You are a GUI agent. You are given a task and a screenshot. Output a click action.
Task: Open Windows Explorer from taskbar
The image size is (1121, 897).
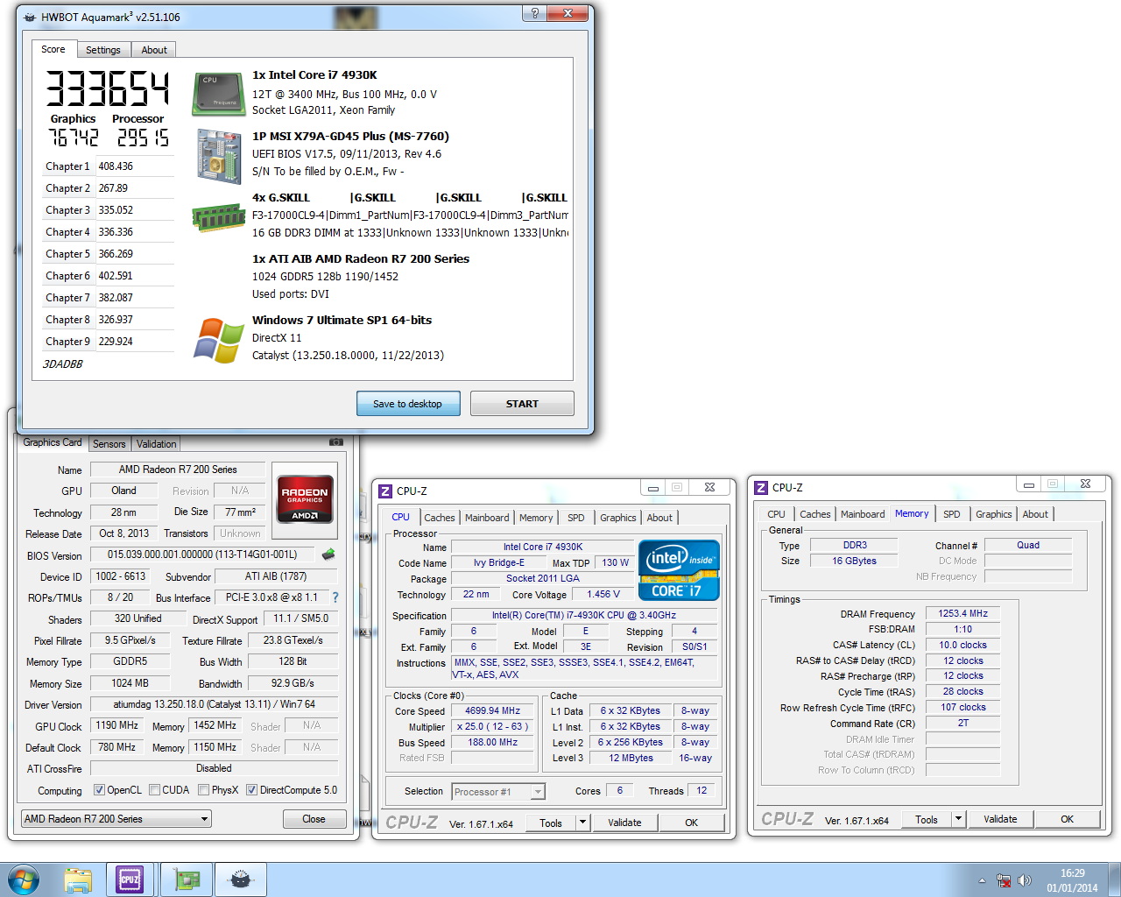[78, 879]
